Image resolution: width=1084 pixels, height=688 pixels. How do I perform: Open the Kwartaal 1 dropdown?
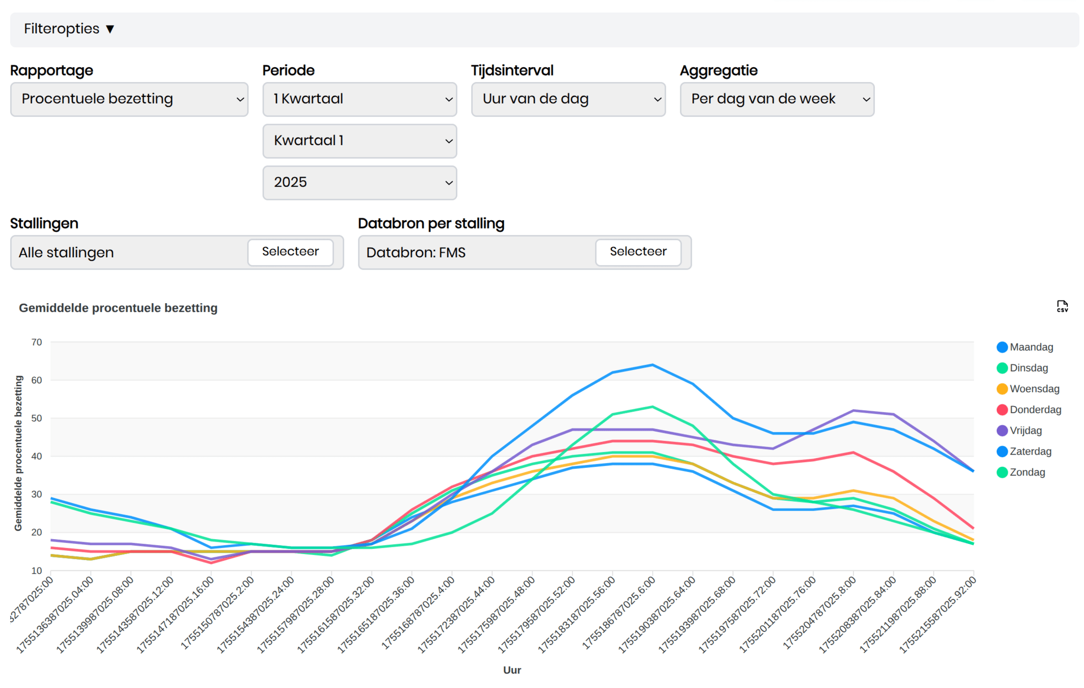(x=359, y=141)
